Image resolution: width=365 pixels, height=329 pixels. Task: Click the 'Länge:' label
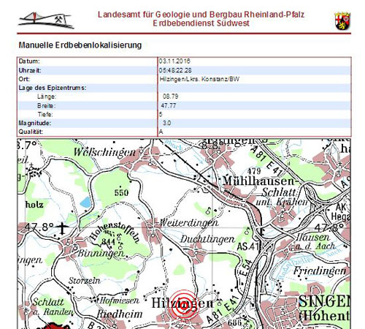(47, 97)
